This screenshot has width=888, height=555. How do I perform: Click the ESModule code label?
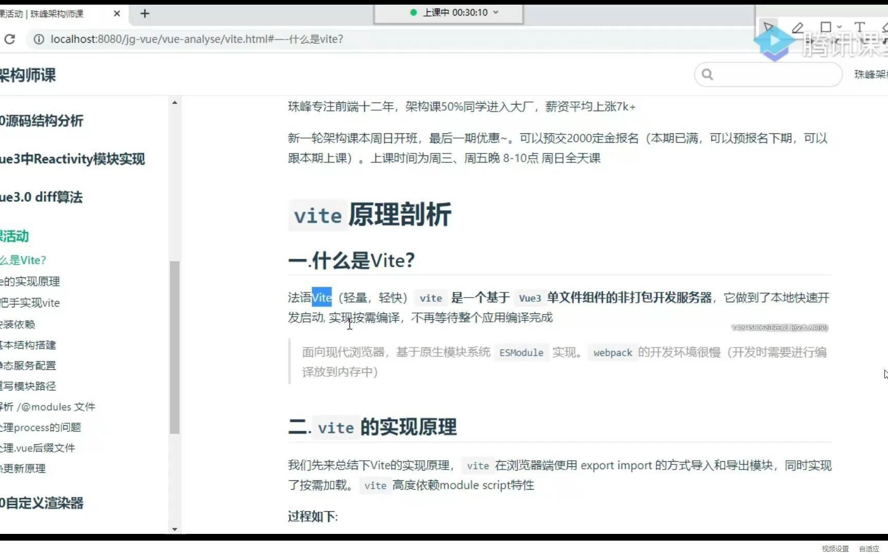click(x=521, y=353)
